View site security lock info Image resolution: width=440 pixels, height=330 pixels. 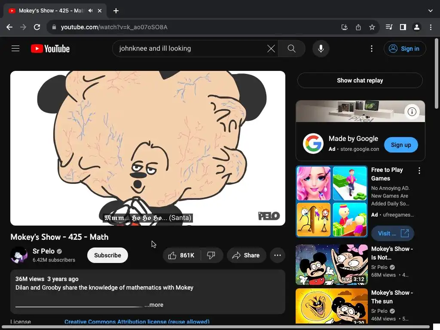(54, 27)
